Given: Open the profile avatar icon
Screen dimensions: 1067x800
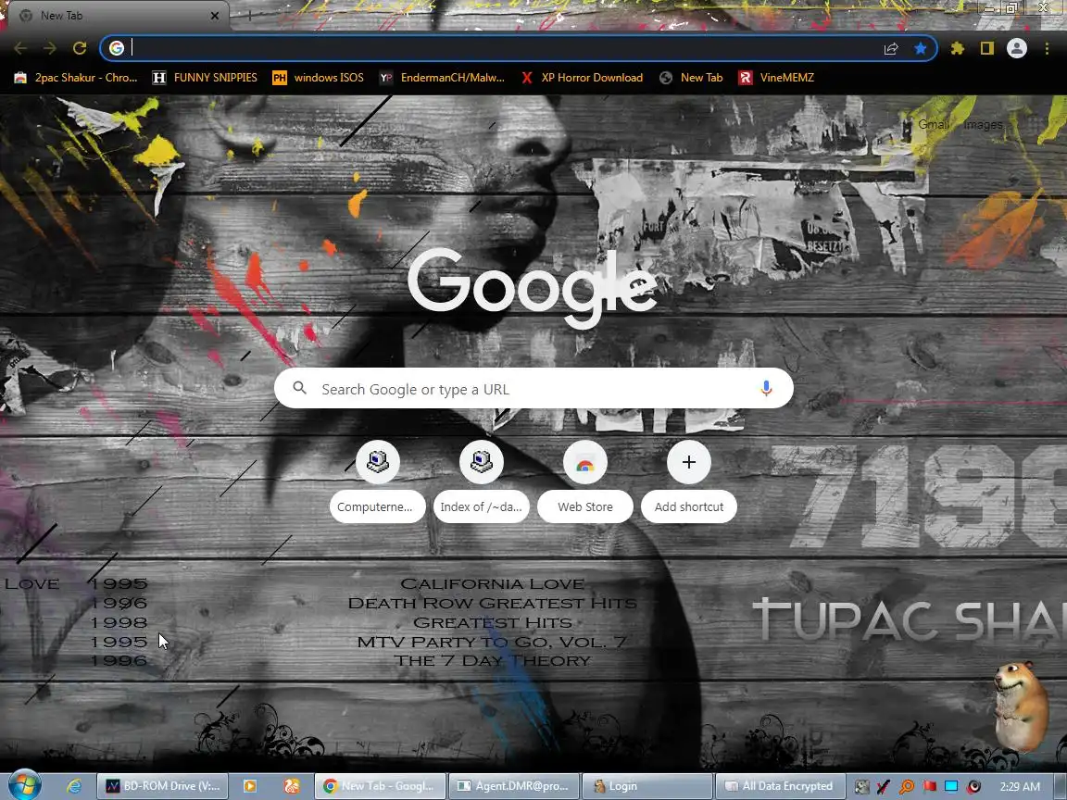Looking at the screenshot, I should [x=1017, y=48].
